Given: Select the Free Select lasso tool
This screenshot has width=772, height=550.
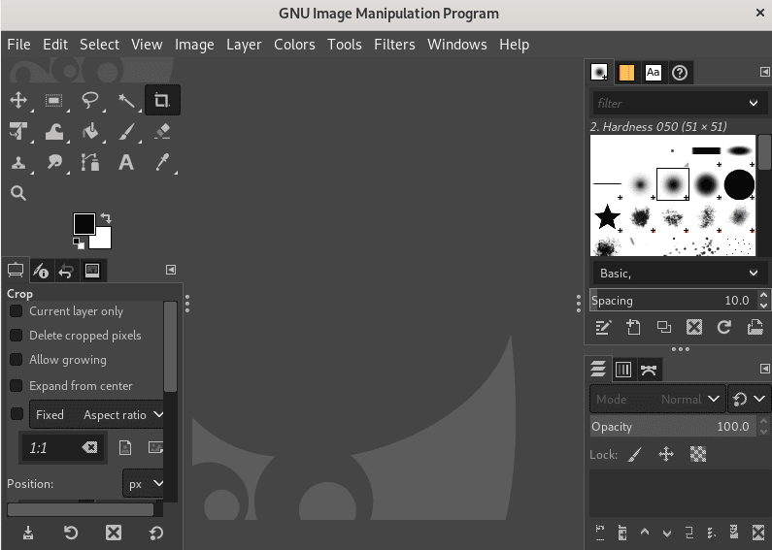Looking at the screenshot, I should click(90, 100).
